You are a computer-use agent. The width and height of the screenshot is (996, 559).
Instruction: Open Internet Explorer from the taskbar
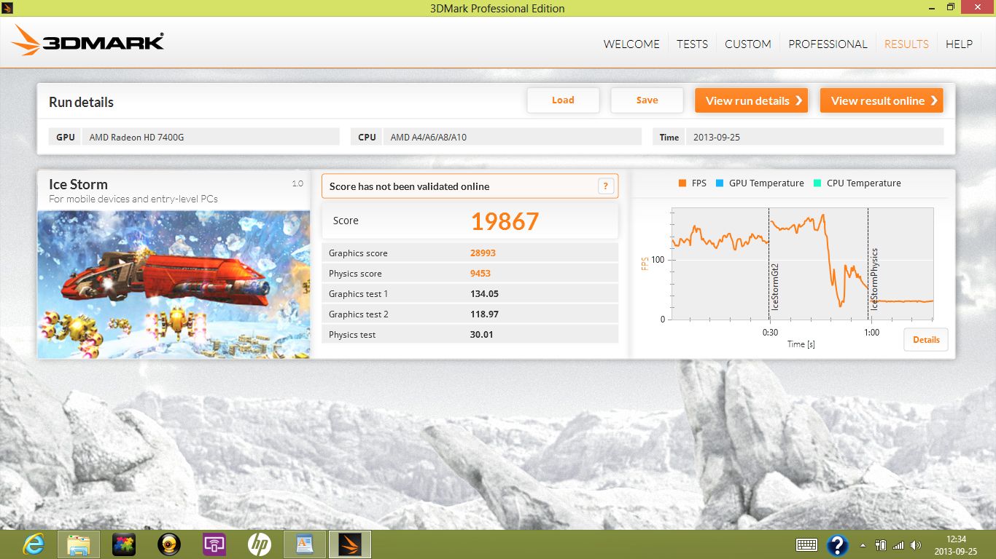click(34, 544)
